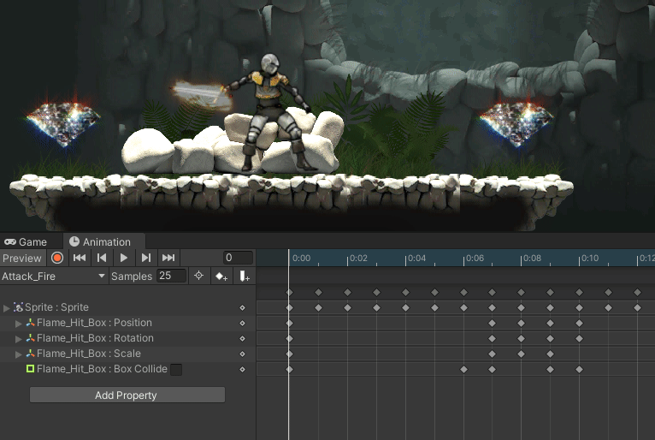Click keyframe diamond beside Position row

click(x=242, y=324)
